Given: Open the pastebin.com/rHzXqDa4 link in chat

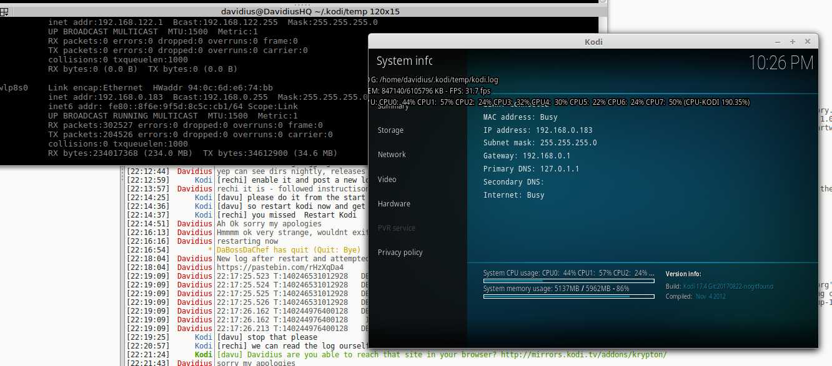Looking at the screenshot, I should (280, 267).
